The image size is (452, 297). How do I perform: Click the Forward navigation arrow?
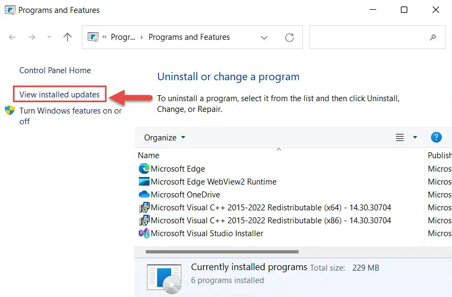(x=32, y=37)
